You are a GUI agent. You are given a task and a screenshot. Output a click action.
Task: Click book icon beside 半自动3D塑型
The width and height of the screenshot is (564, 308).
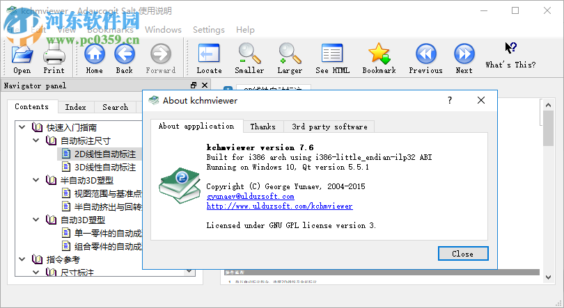tap(51, 180)
